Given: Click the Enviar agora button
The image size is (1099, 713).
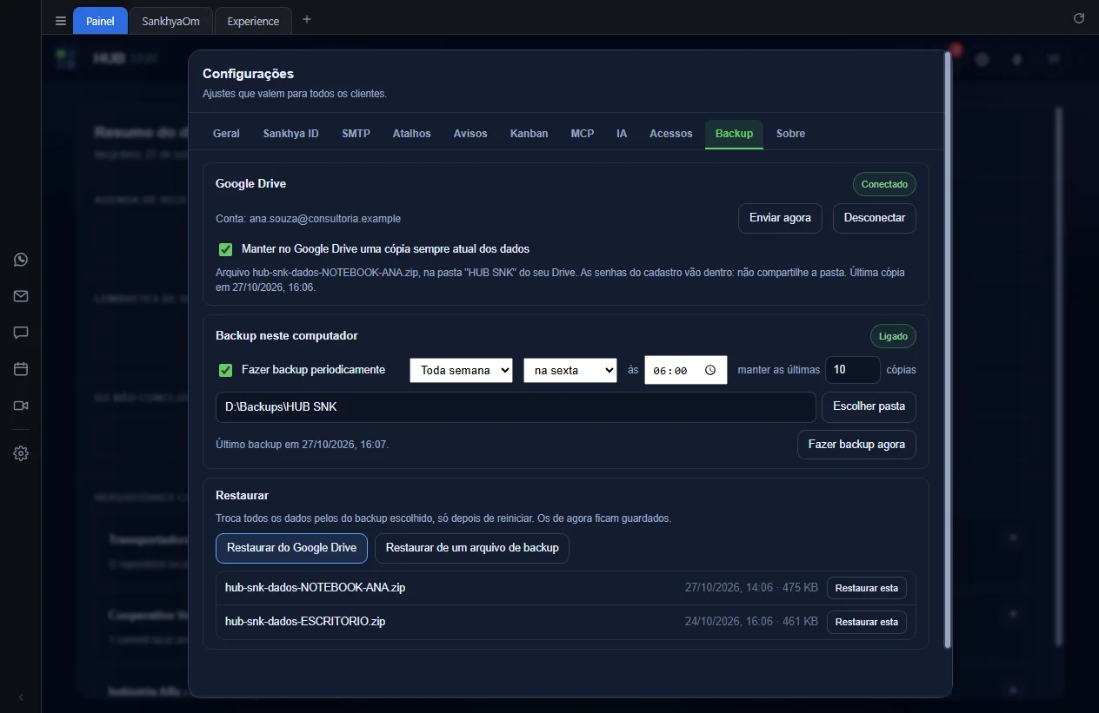Looking at the screenshot, I should 780,218.
